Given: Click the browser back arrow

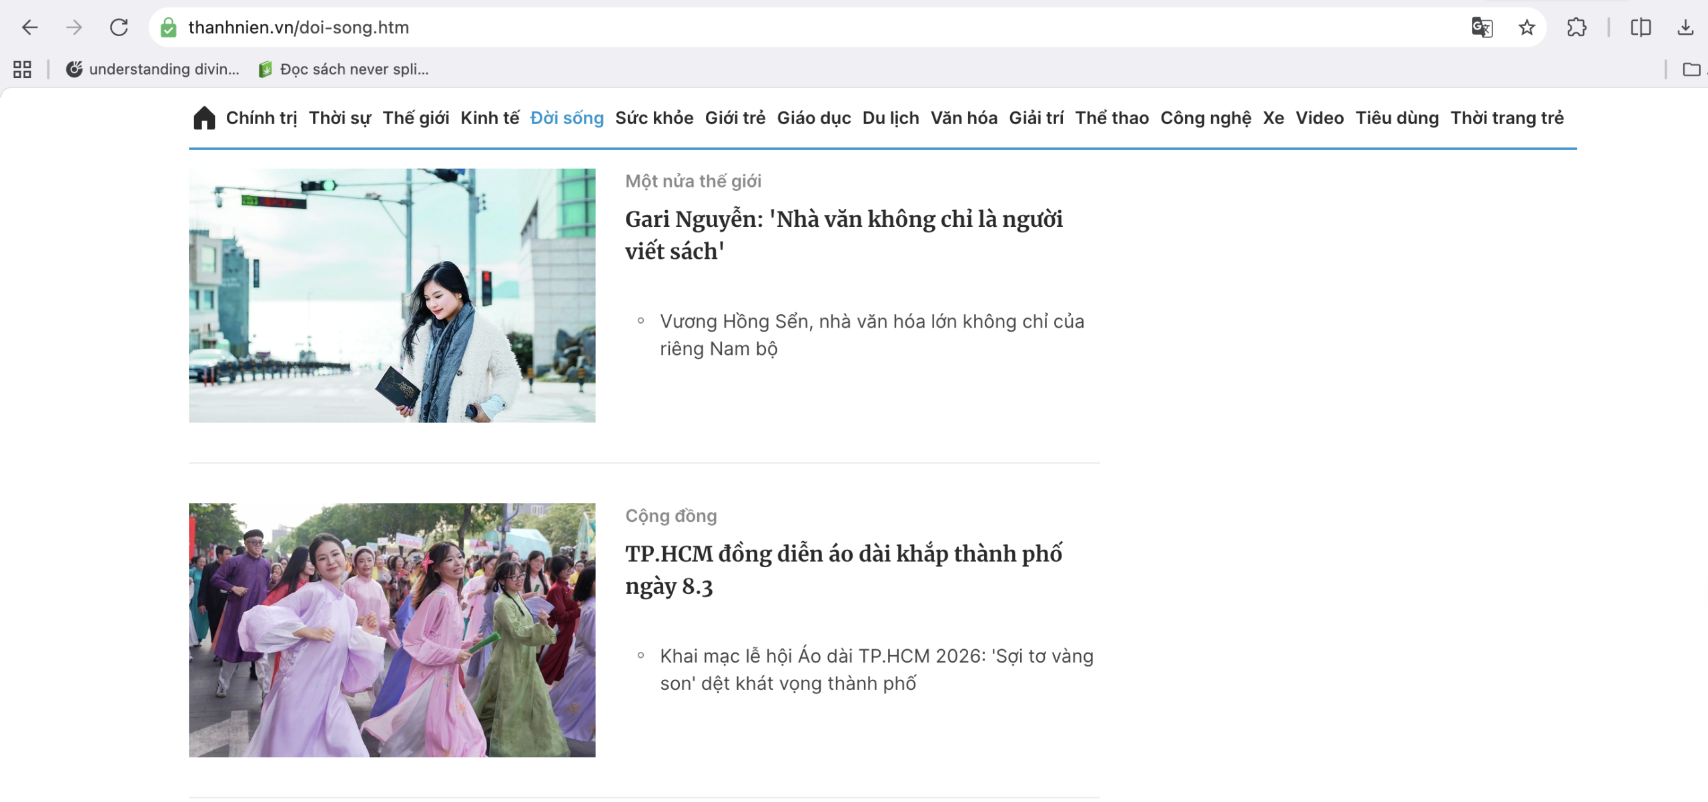Looking at the screenshot, I should click(30, 27).
